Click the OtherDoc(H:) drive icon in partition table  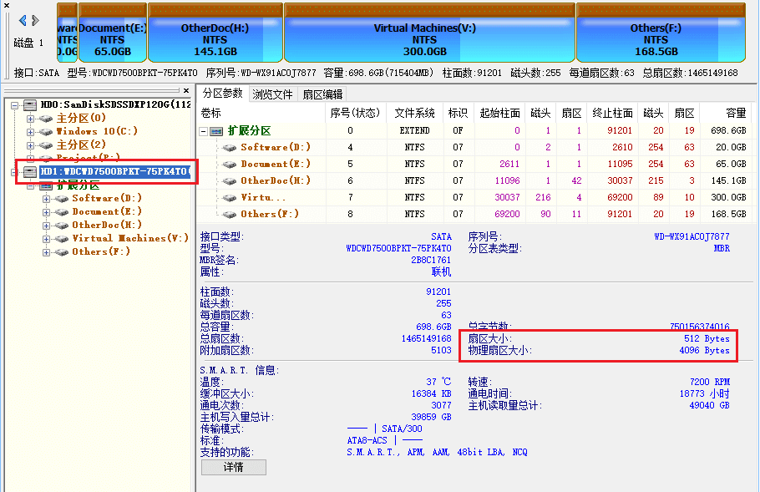[x=231, y=180]
